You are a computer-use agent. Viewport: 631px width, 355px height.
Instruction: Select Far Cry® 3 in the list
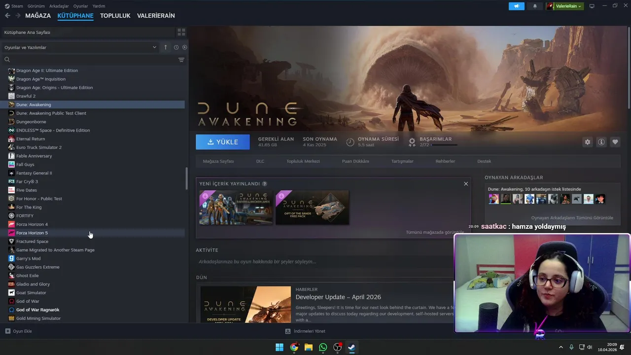(94, 181)
